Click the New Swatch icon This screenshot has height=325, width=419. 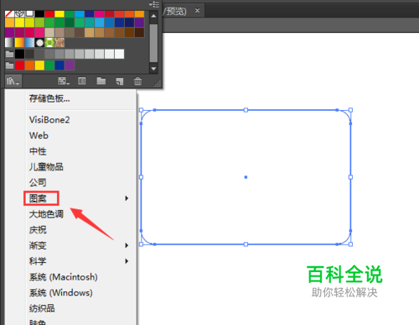pos(120,81)
